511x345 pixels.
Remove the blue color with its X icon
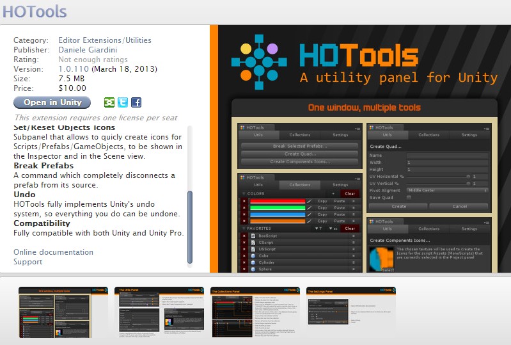244,214
